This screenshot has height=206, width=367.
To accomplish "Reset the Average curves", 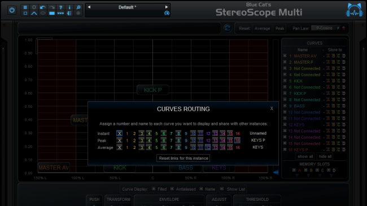I will pyautogui.click(x=262, y=28).
